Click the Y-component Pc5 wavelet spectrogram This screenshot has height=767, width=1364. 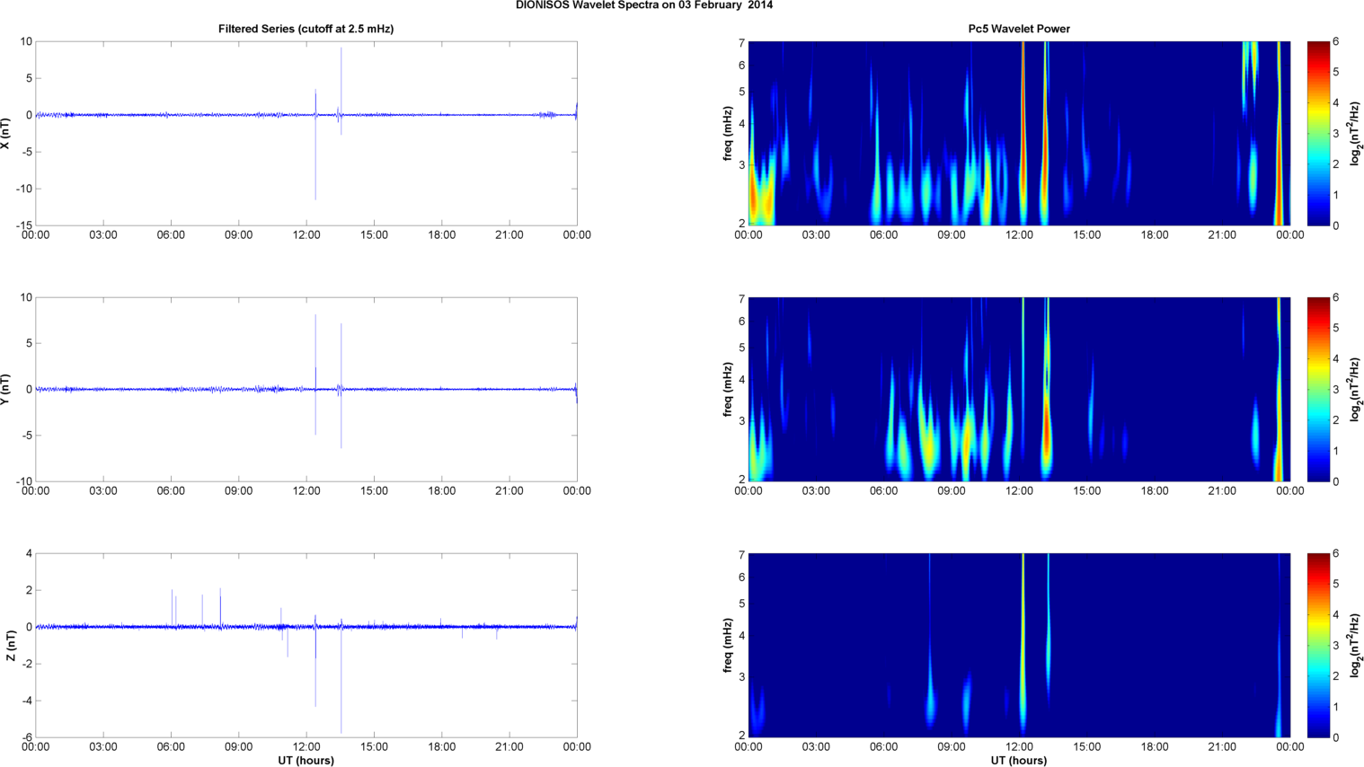point(1019,389)
